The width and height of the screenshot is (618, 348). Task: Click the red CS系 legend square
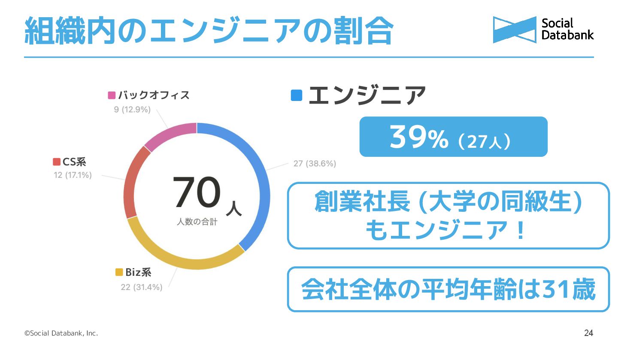(57, 162)
